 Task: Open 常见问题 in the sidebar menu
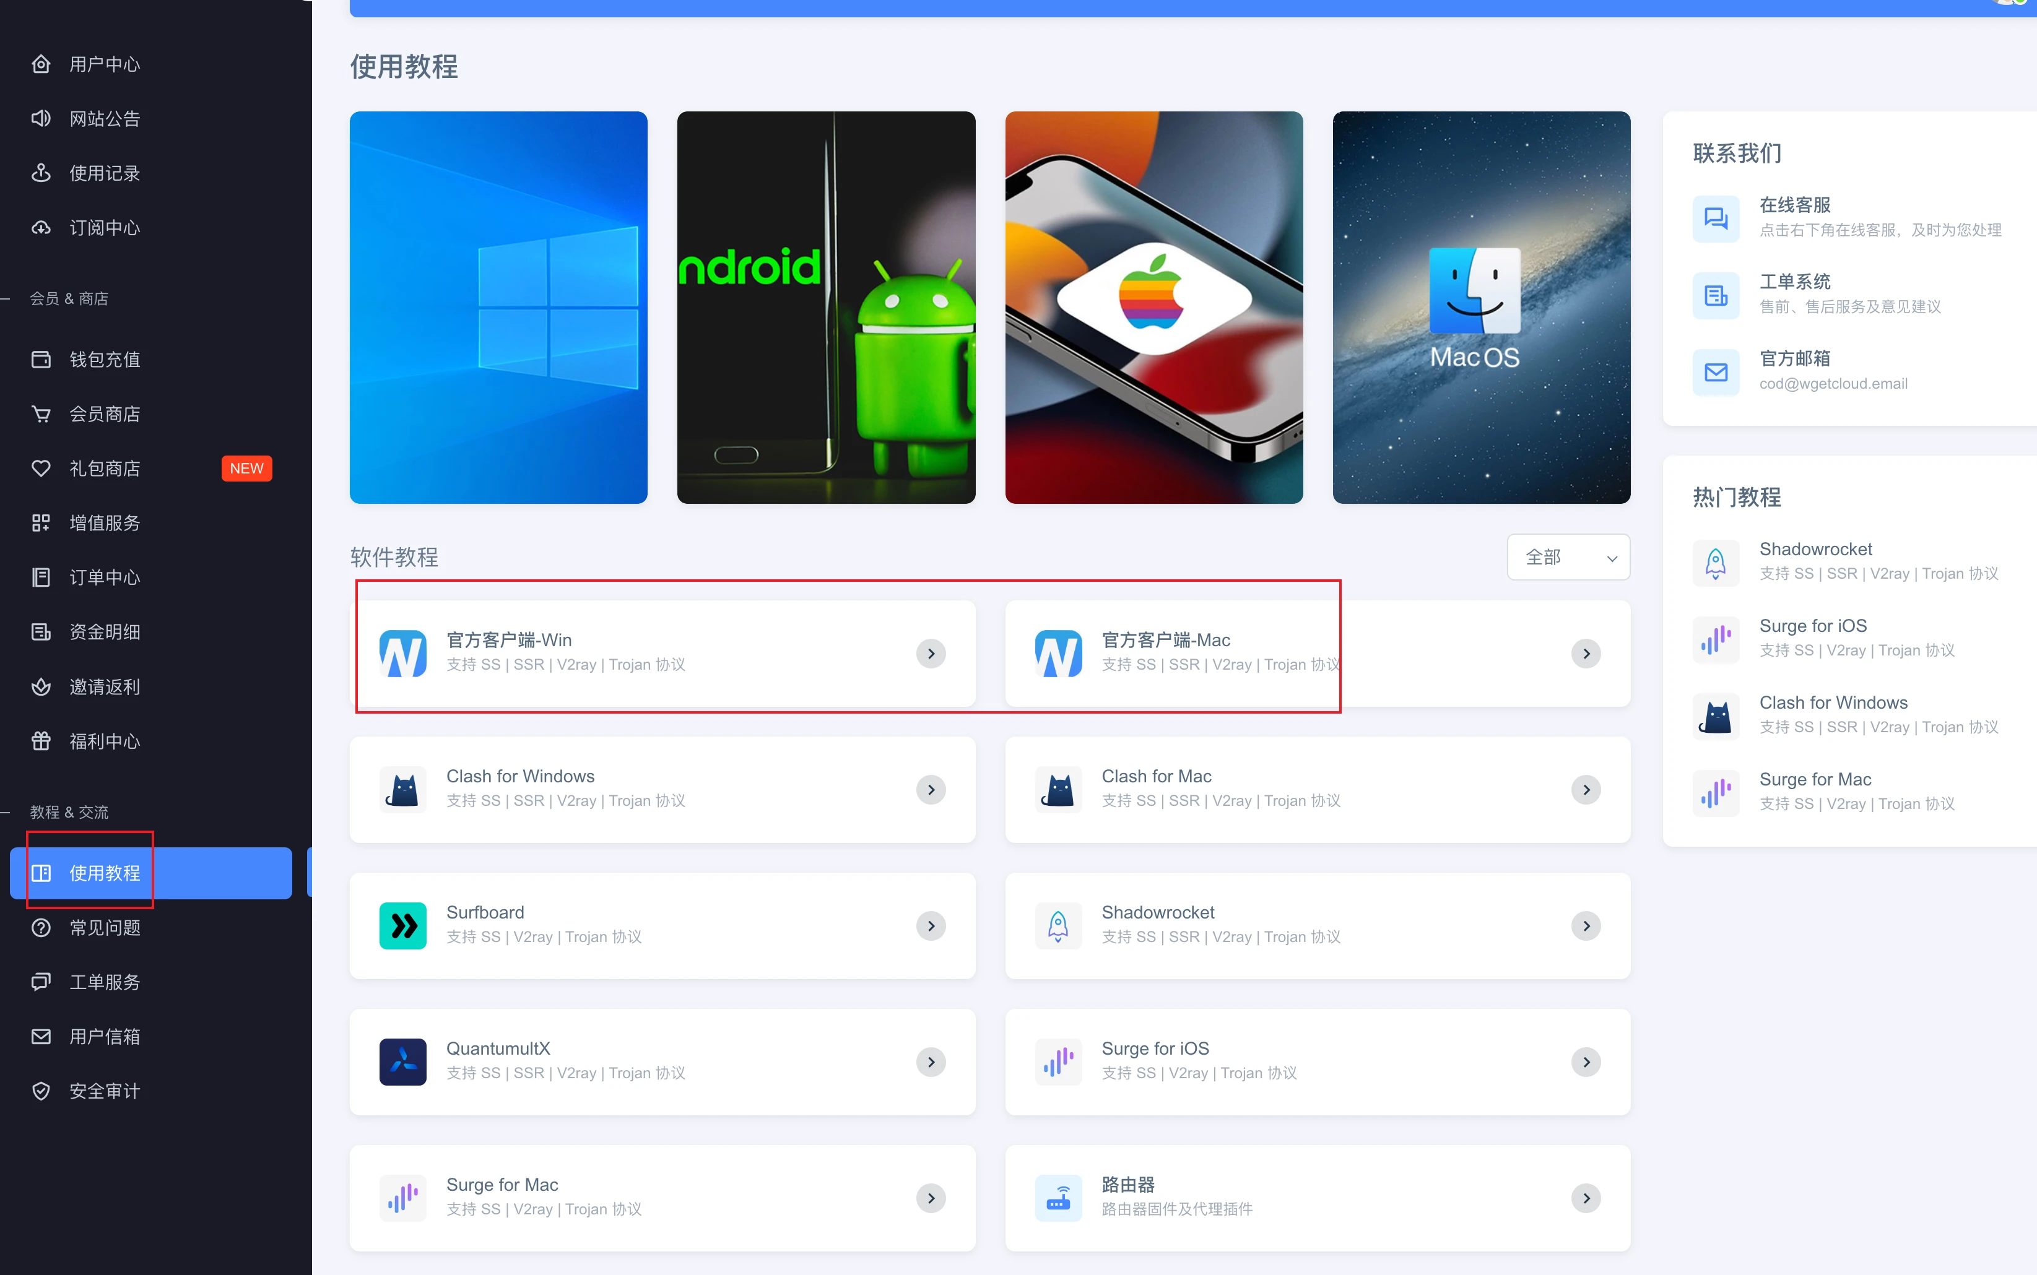pos(105,928)
